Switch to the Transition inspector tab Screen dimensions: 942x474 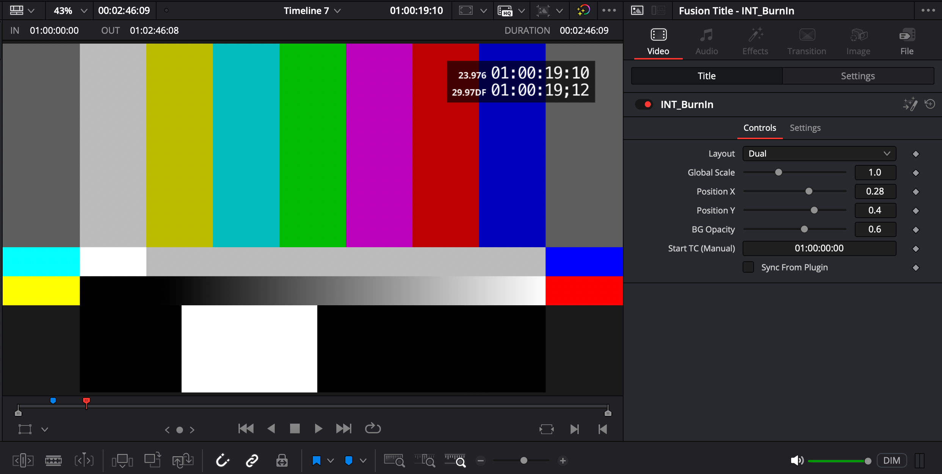click(x=807, y=42)
